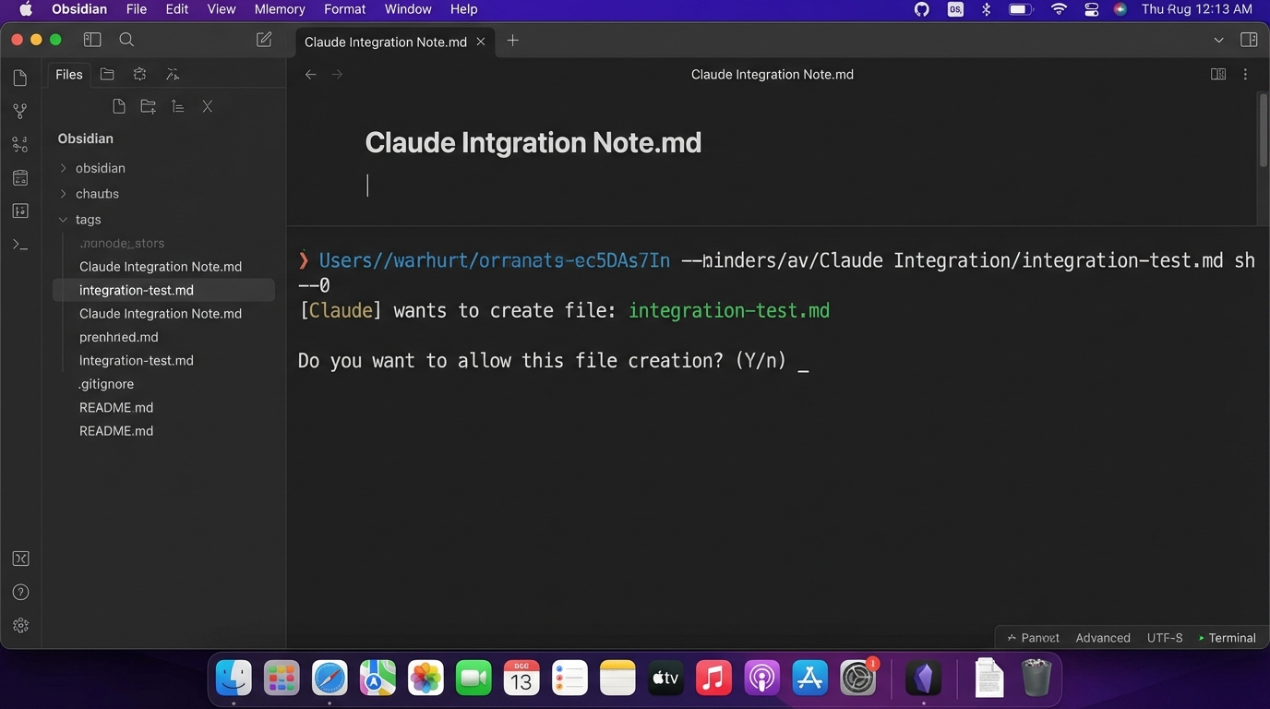Collapse all folders with the X icon
This screenshot has height=709, width=1270.
tap(207, 106)
